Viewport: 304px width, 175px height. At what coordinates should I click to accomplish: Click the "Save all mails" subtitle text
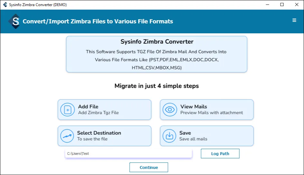(193, 139)
